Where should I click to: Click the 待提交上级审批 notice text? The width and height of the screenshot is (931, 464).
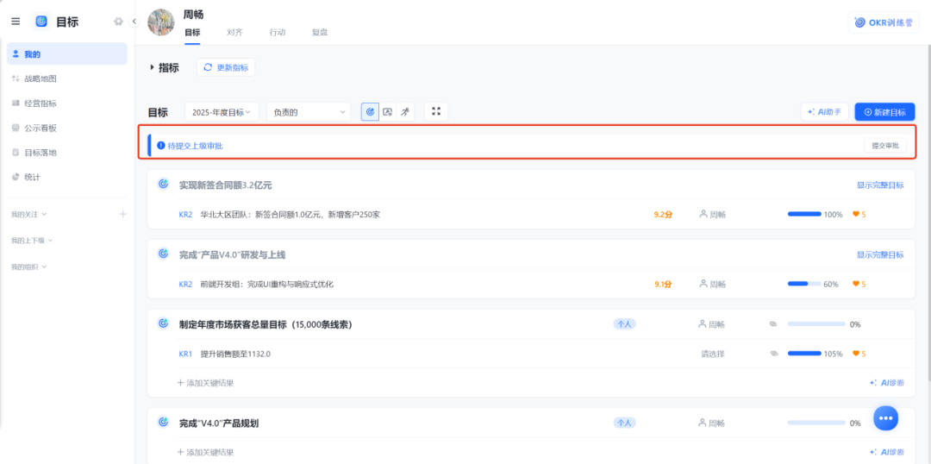[196, 146]
